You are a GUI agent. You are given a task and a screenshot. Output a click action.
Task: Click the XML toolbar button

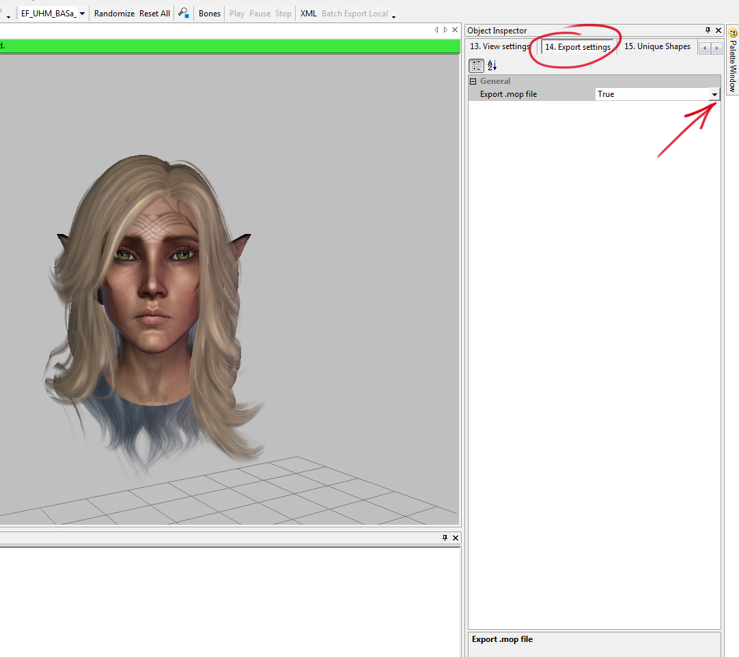click(309, 14)
